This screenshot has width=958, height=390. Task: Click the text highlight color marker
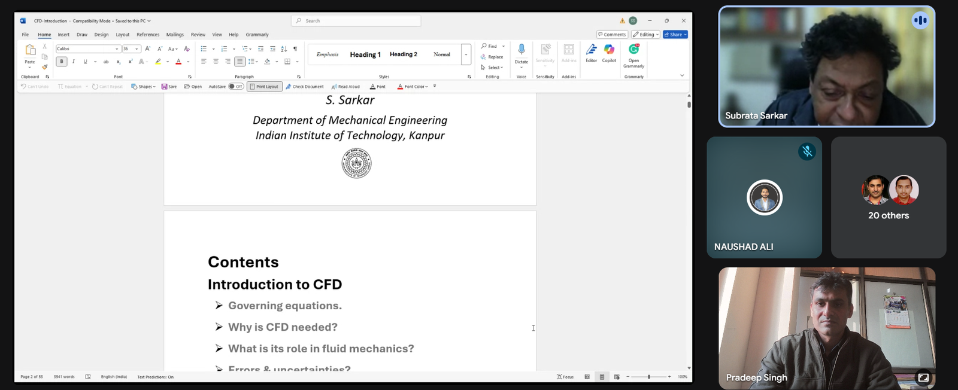click(158, 62)
